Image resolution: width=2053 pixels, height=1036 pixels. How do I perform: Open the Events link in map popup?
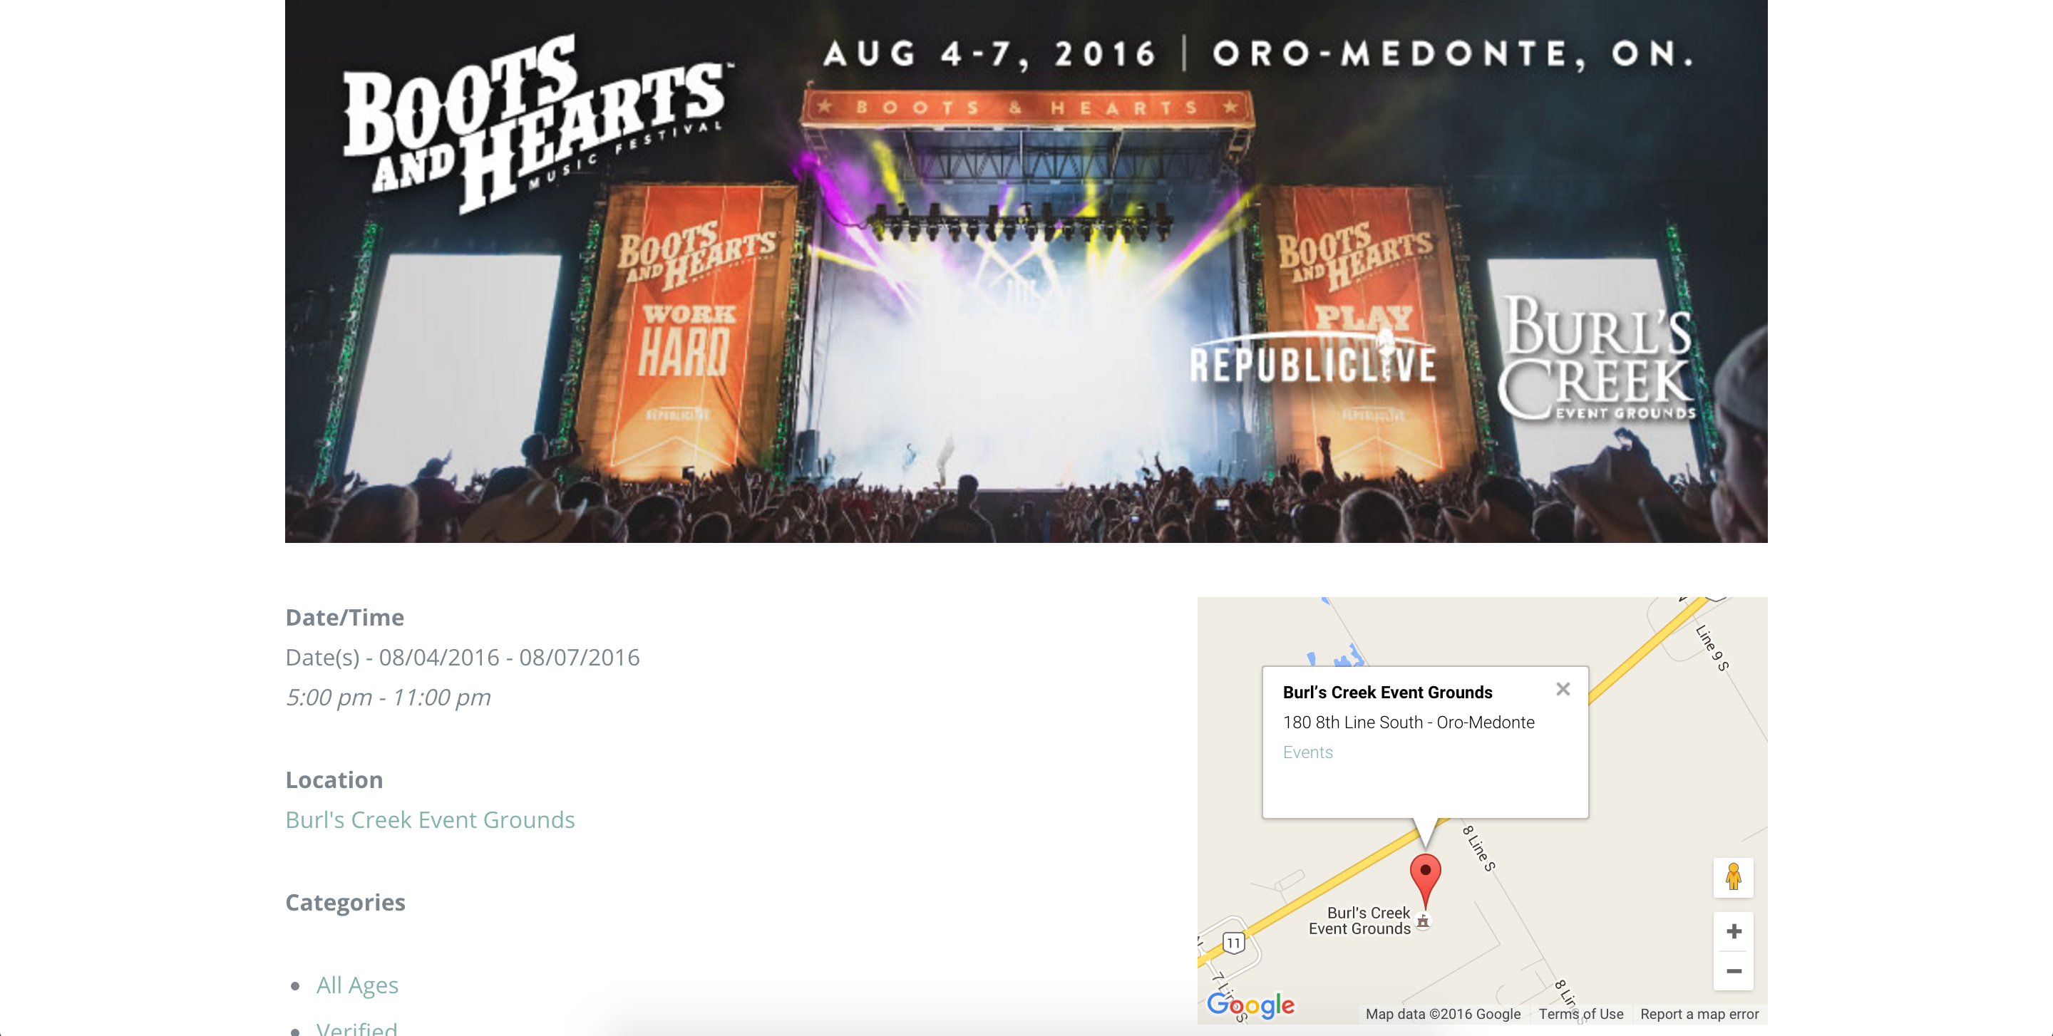1307,752
